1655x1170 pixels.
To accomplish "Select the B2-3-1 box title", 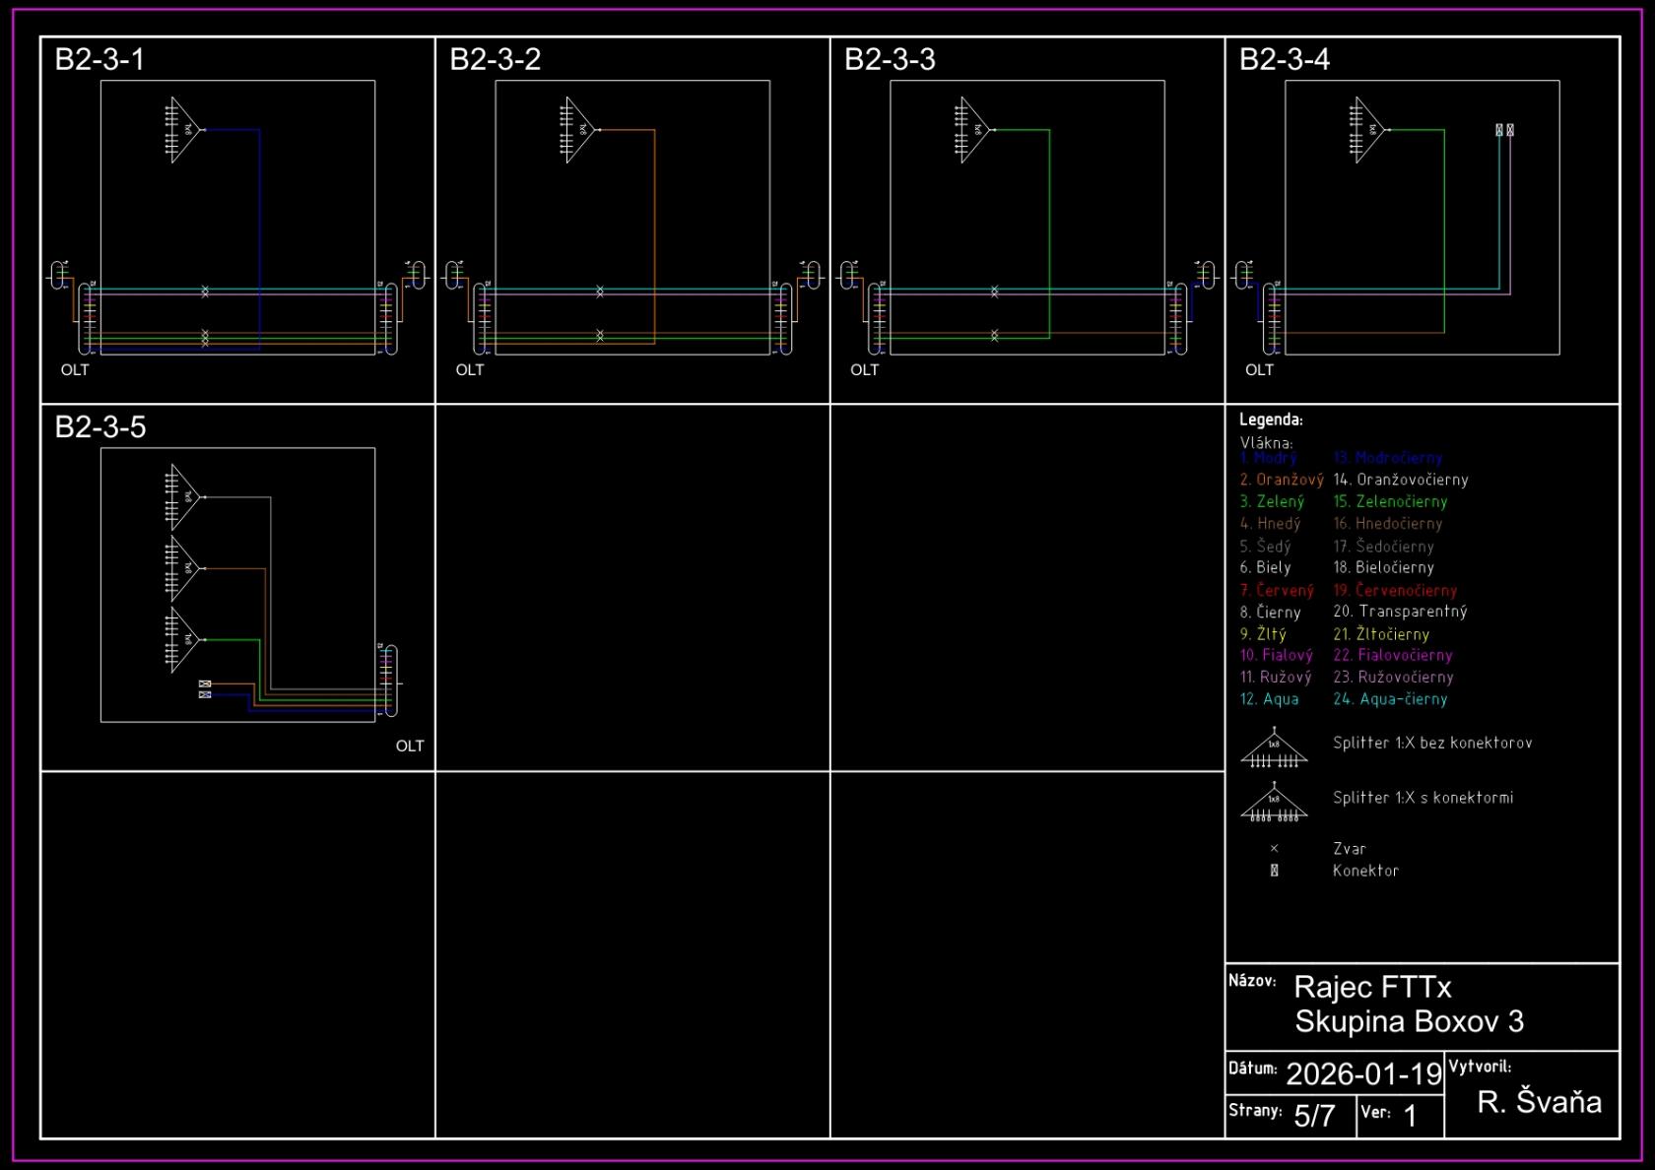I will [x=99, y=60].
